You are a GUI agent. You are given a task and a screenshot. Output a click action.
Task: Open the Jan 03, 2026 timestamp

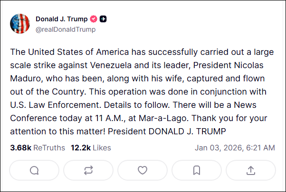pos(235,148)
